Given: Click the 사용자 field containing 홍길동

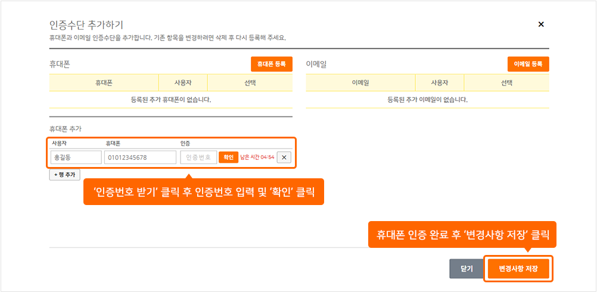Looking at the screenshot, I should [76, 157].
